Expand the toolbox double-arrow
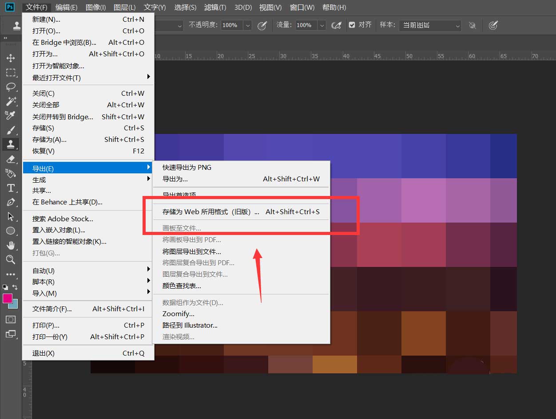Screen dimensions: 556x419 click(x=6, y=38)
